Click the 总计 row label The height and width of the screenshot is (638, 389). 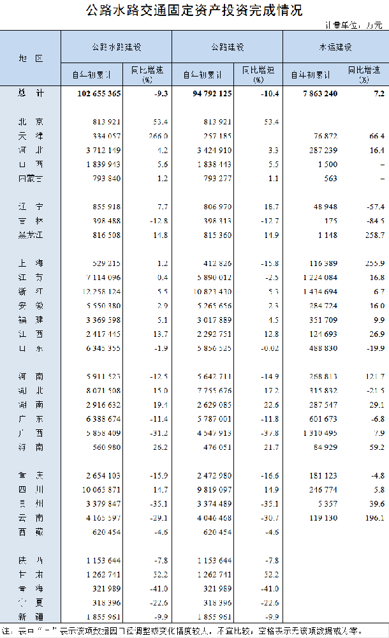pos(31,93)
